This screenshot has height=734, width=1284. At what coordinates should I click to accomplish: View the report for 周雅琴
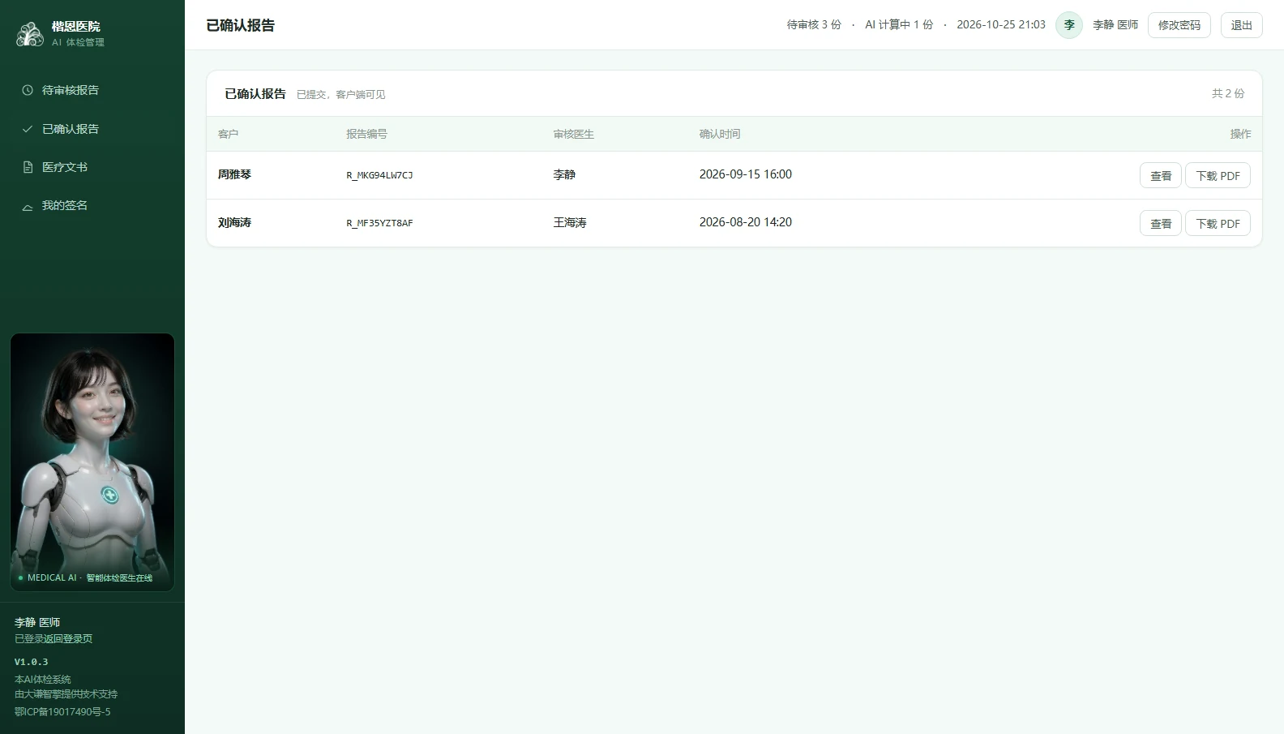coord(1161,175)
